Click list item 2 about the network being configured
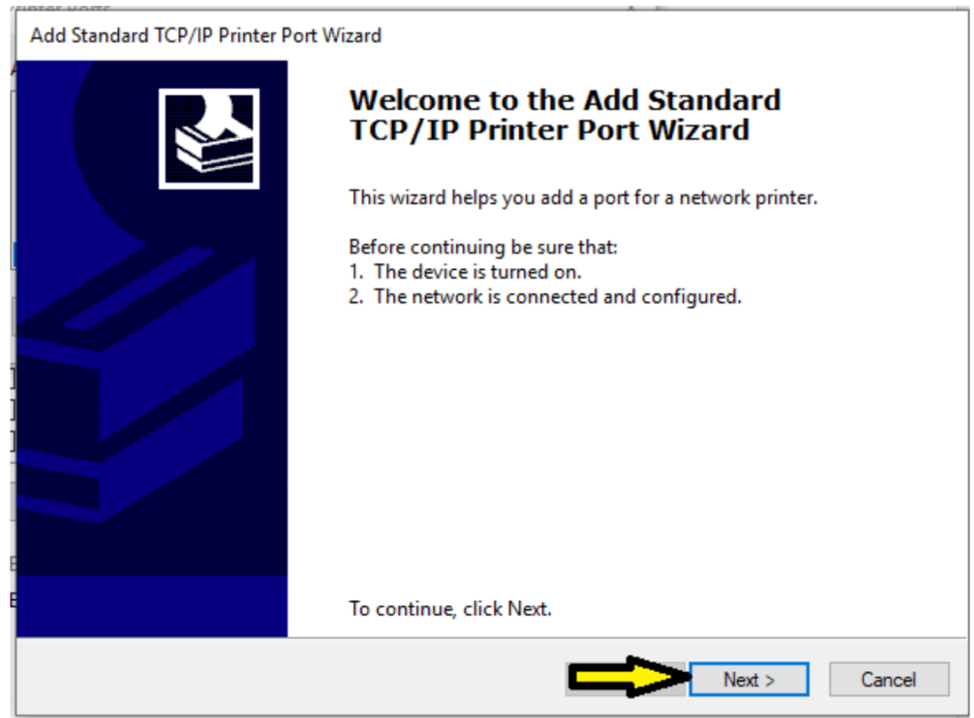Image resolution: width=974 pixels, height=718 pixels. click(545, 297)
